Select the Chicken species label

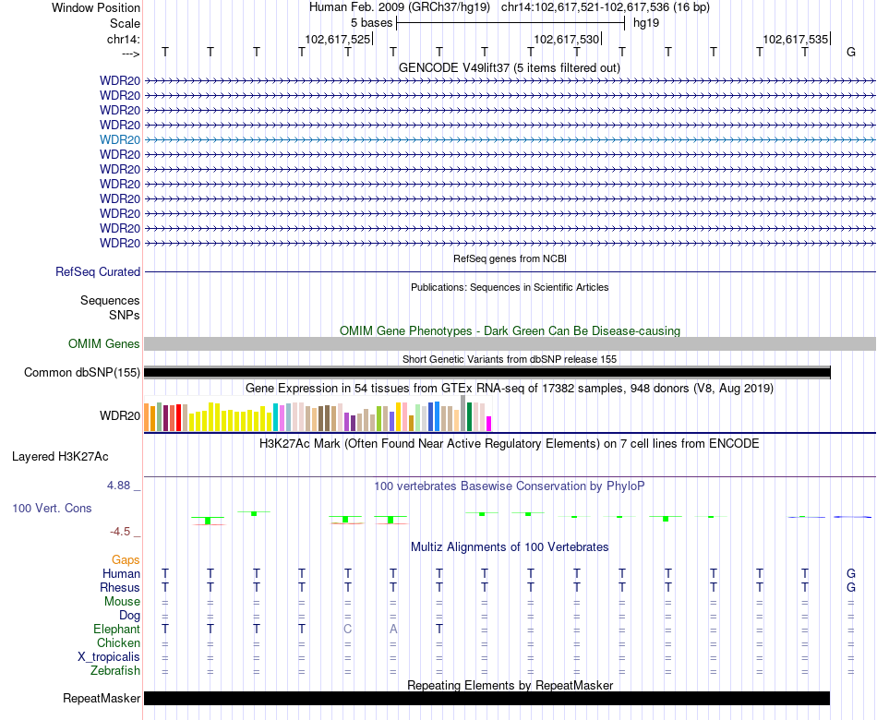coord(118,642)
